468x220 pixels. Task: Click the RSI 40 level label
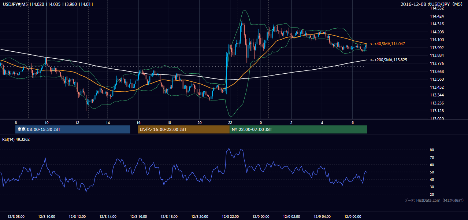[x=432, y=180]
